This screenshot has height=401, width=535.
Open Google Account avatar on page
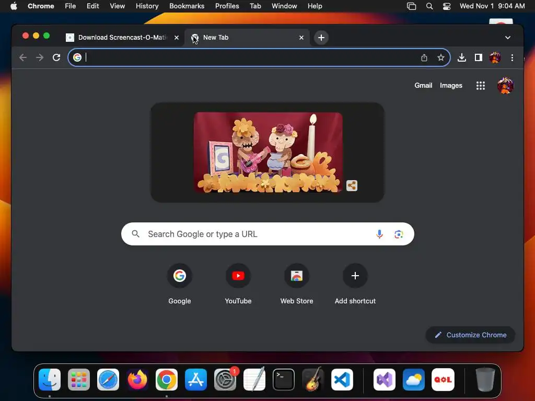click(x=505, y=86)
